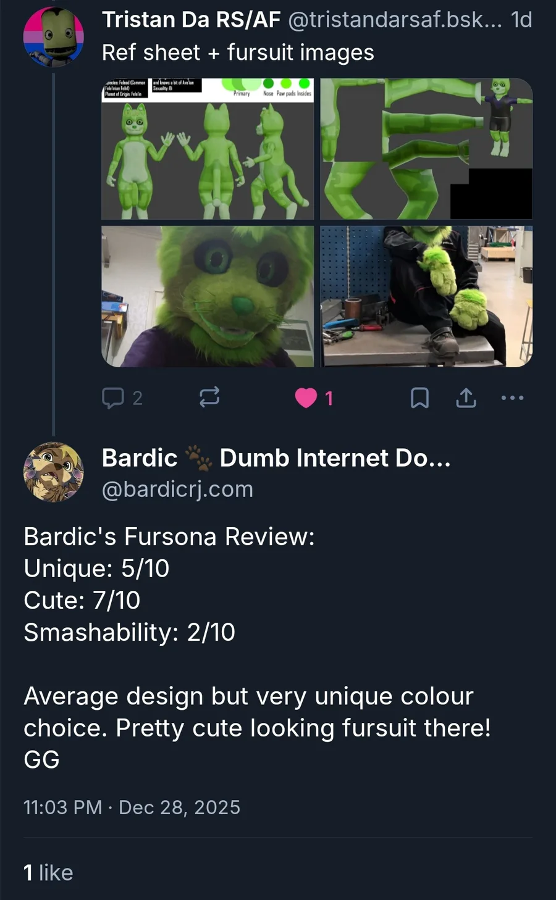Repost Tristan's ref sheet post
Image resolution: width=556 pixels, height=900 pixels.
coord(209,398)
